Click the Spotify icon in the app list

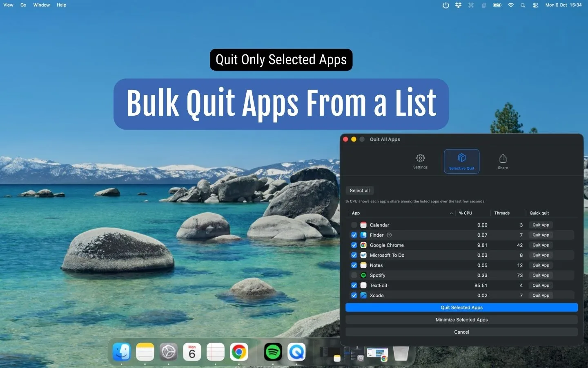click(x=363, y=275)
